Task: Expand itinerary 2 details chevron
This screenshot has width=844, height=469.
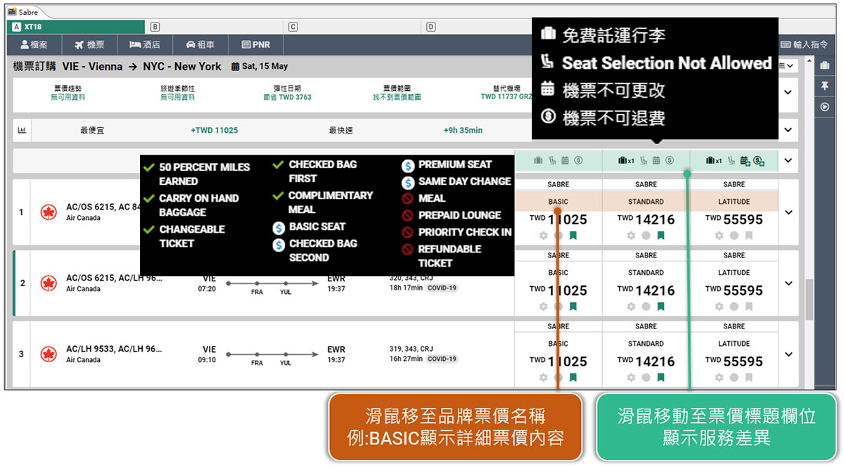Action: [x=788, y=283]
